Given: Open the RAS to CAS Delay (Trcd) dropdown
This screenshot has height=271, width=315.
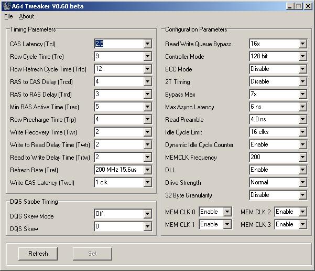Looking at the screenshot, I should [x=147, y=81].
